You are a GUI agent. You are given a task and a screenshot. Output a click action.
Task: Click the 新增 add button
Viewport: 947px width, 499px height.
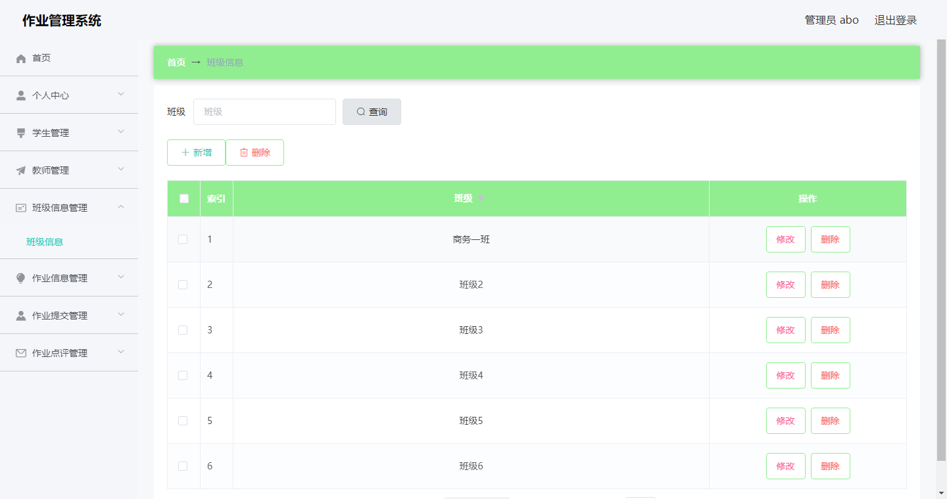tap(196, 153)
